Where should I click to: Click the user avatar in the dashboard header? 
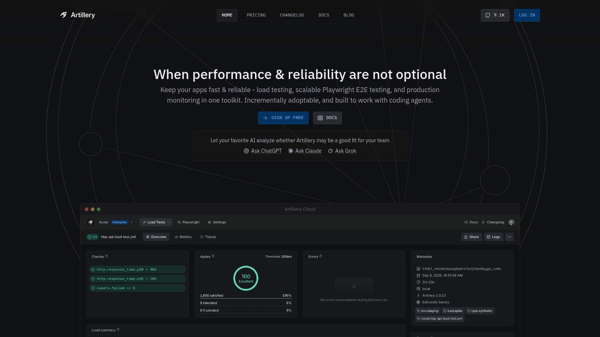(x=511, y=222)
